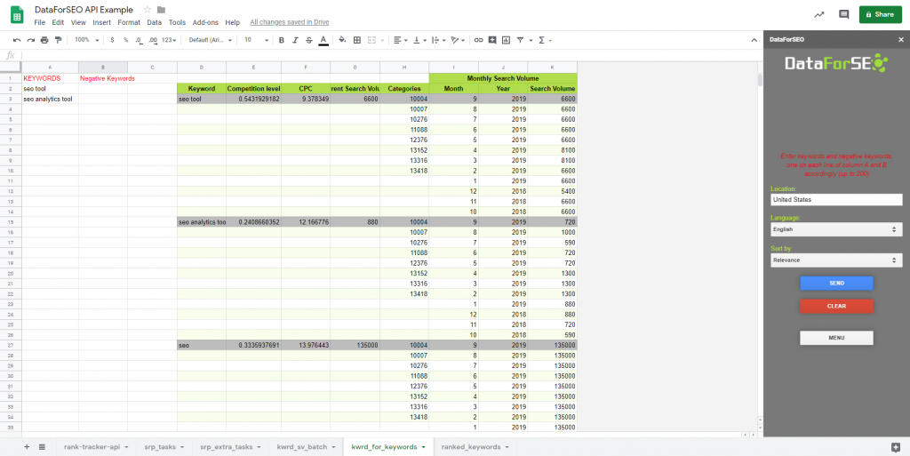
Task: Click the Location input field
Action: pyautogui.click(x=836, y=200)
